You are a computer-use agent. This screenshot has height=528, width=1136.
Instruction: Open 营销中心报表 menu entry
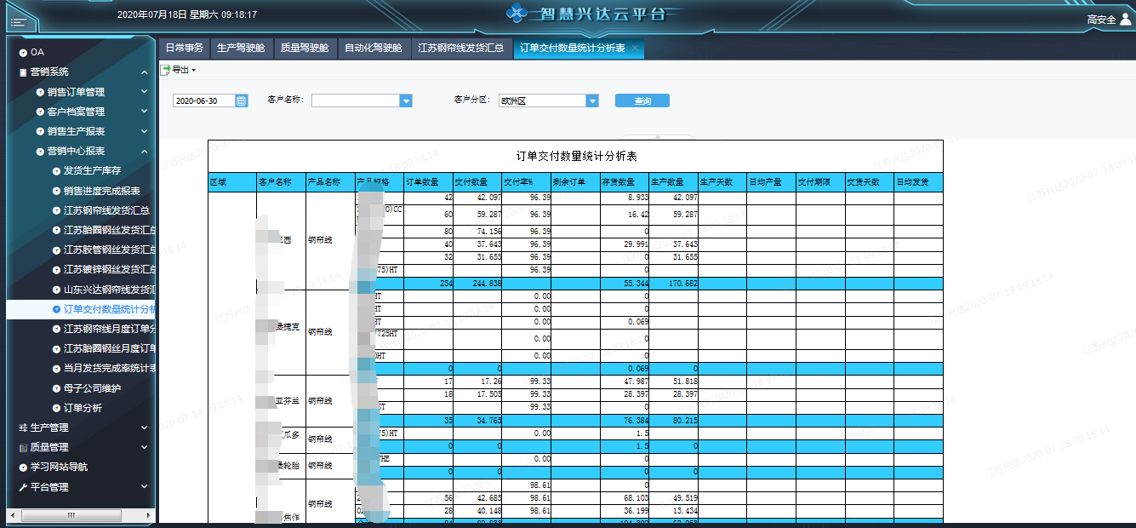[x=76, y=152]
